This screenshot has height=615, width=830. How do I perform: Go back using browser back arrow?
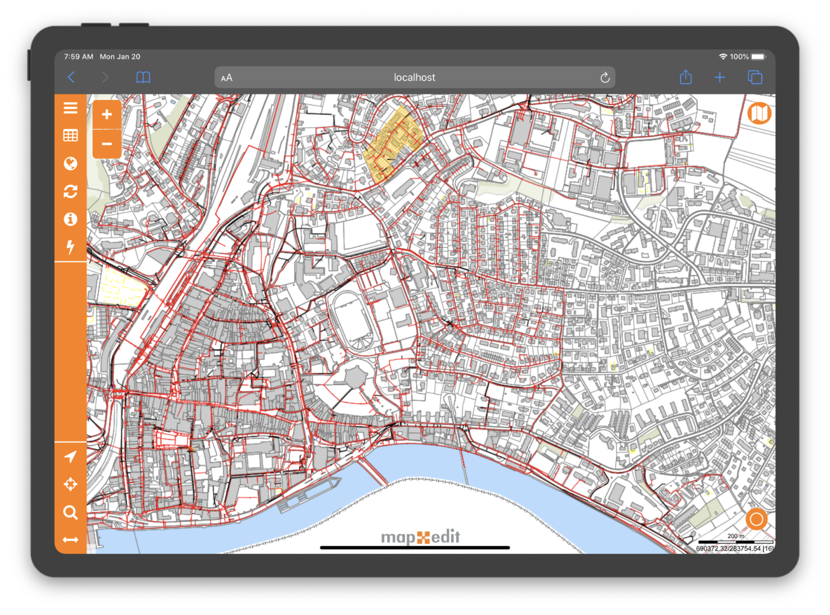[x=71, y=77]
